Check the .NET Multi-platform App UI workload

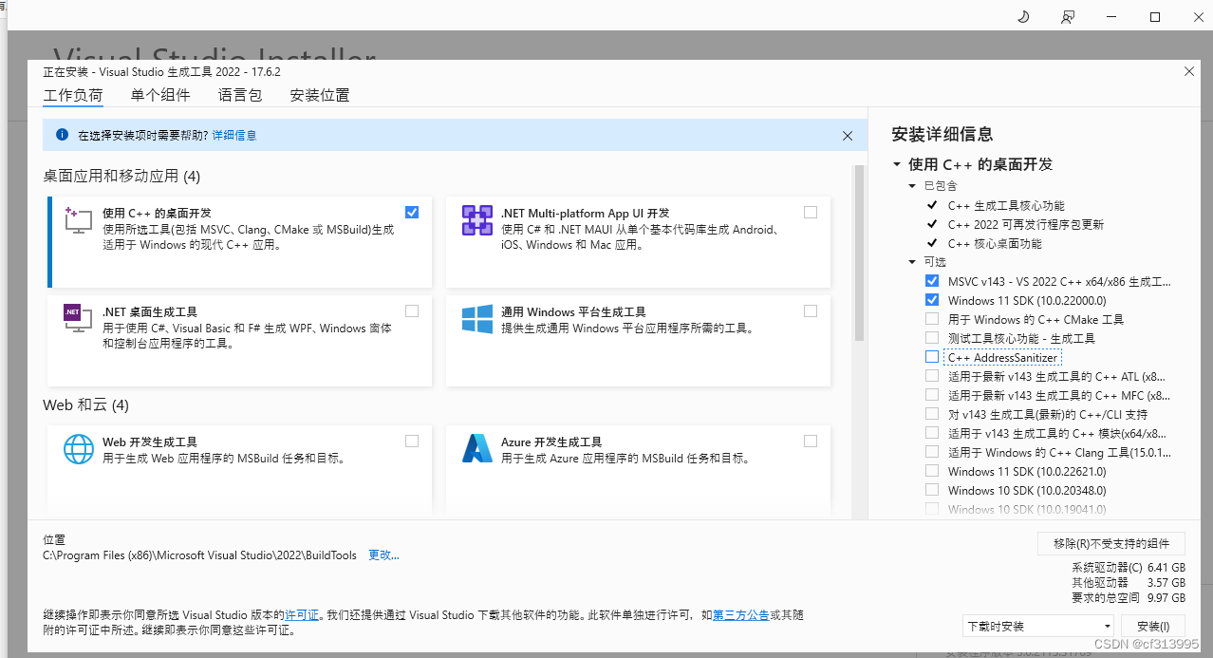pyautogui.click(x=810, y=213)
